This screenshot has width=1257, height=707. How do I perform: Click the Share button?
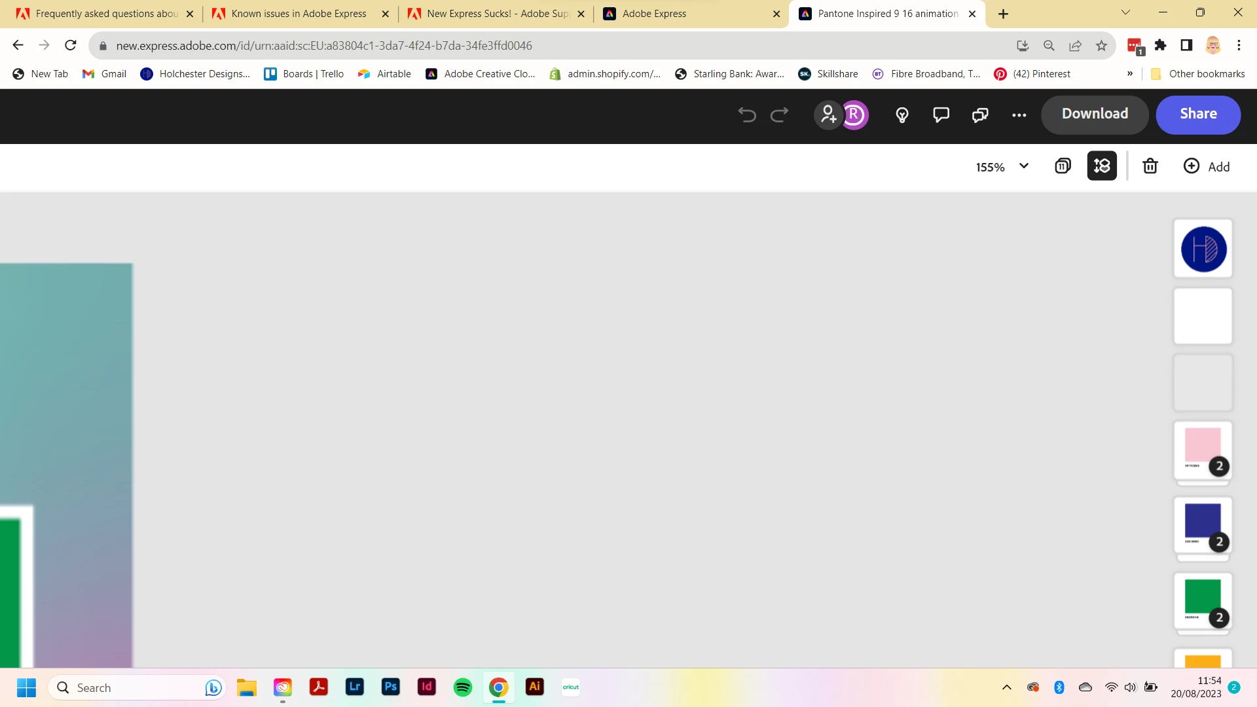click(1198, 114)
